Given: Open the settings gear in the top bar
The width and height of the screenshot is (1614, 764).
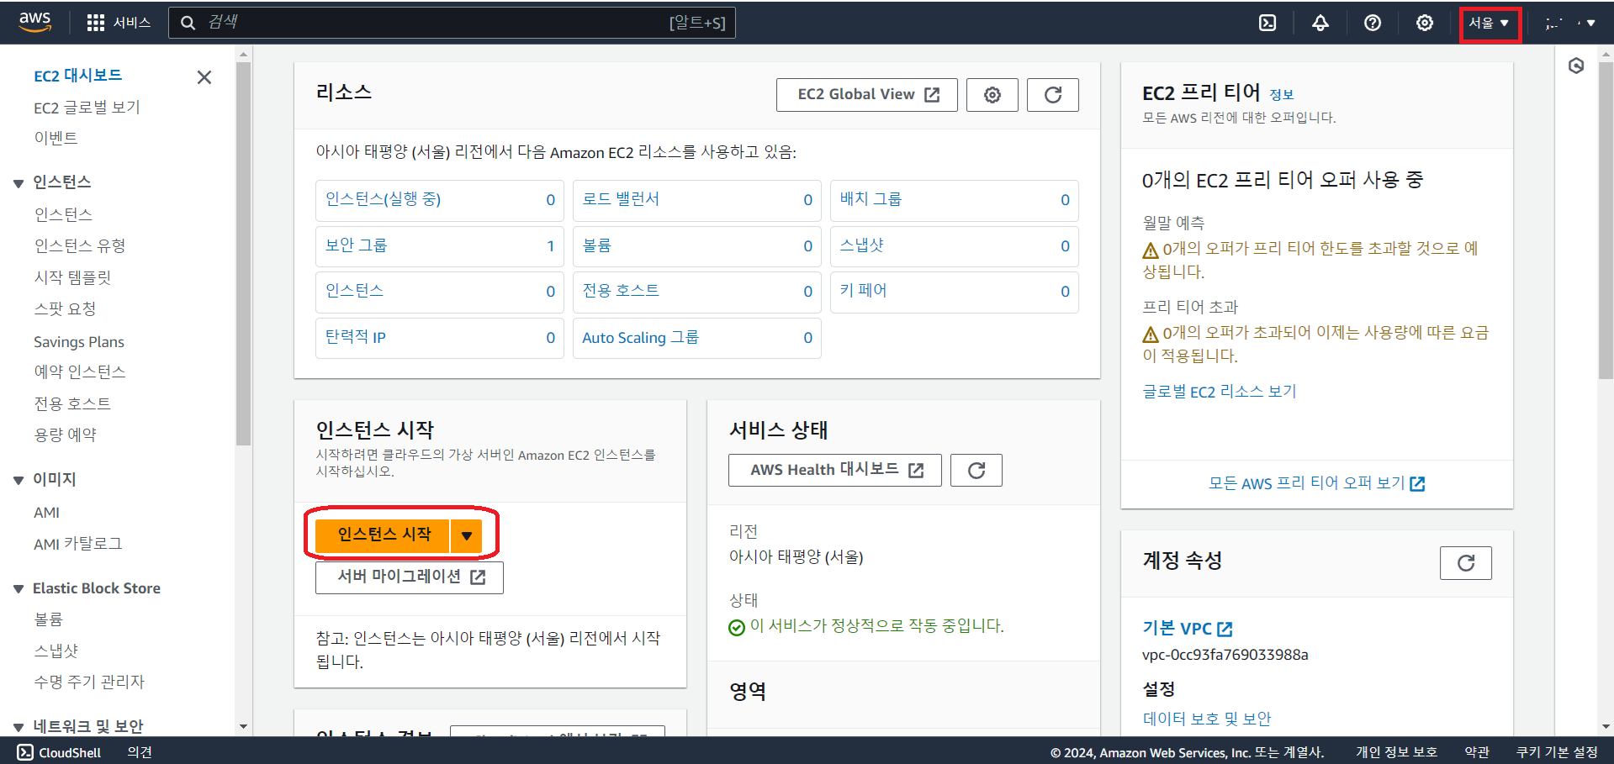Looking at the screenshot, I should 1425,23.
